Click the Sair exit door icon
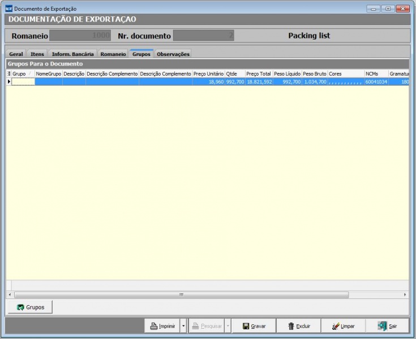 382,326
